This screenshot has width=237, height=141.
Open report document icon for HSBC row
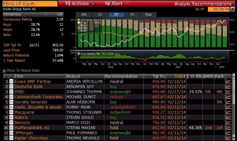[x=11, y=92]
